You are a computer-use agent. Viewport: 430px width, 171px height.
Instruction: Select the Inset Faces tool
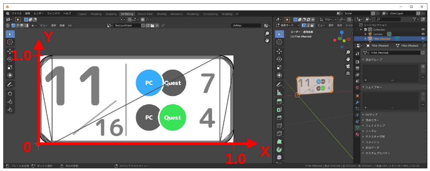279,110
